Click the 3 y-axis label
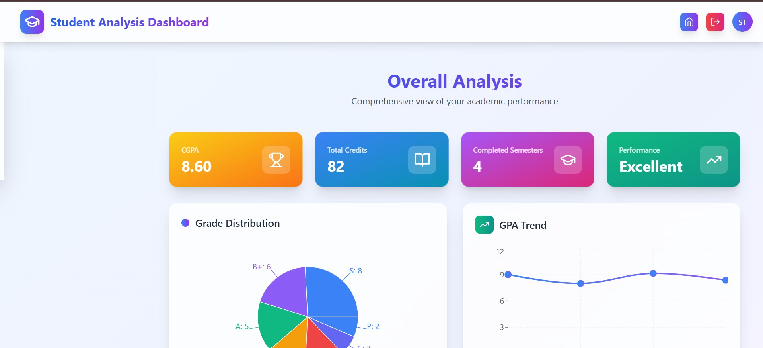Viewport: 763px width, 348px height. [x=502, y=327]
